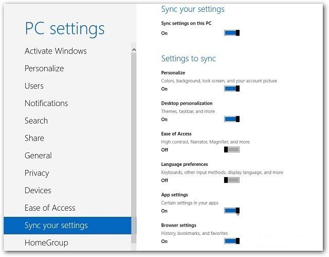Open Privacy settings page
329x257 pixels.
click(36, 173)
